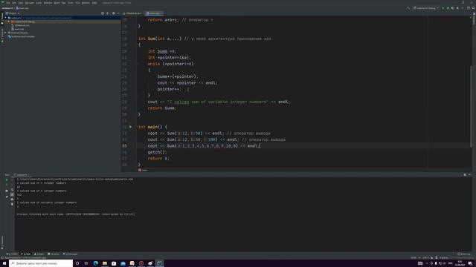Collapse all nodes in Project panel
The height and width of the screenshot is (267, 476).
pyautogui.click(x=107, y=13)
